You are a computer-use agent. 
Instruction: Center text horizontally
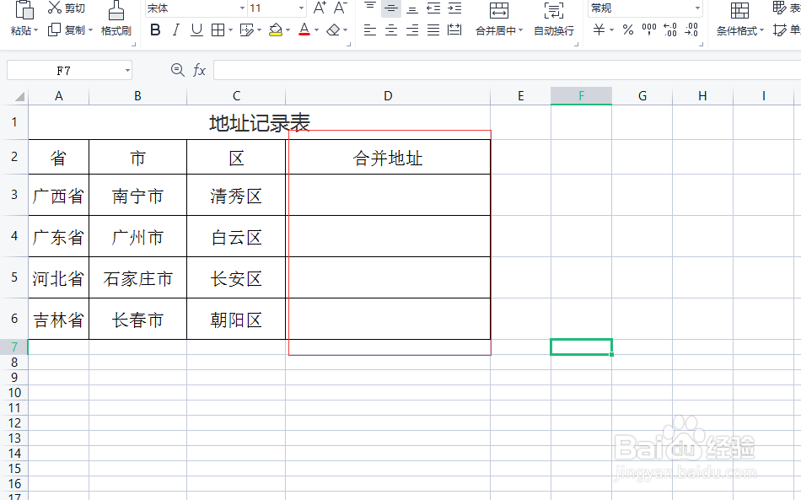[391, 30]
